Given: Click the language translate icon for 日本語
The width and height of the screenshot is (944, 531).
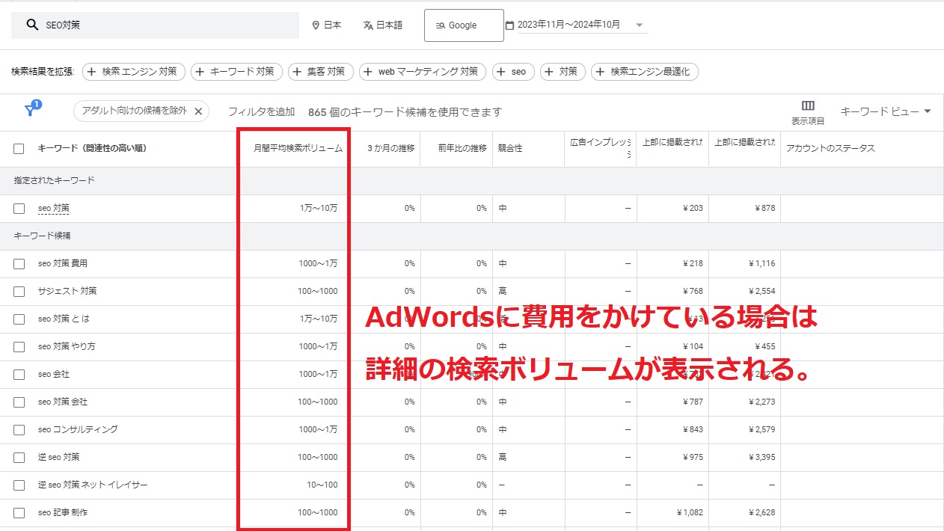Looking at the screenshot, I should [x=367, y=25].
